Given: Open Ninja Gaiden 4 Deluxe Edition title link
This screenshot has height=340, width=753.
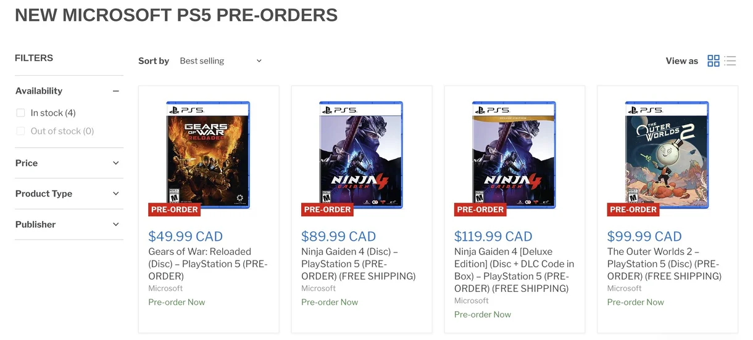Looking at the screenshot, I should 515,270.
